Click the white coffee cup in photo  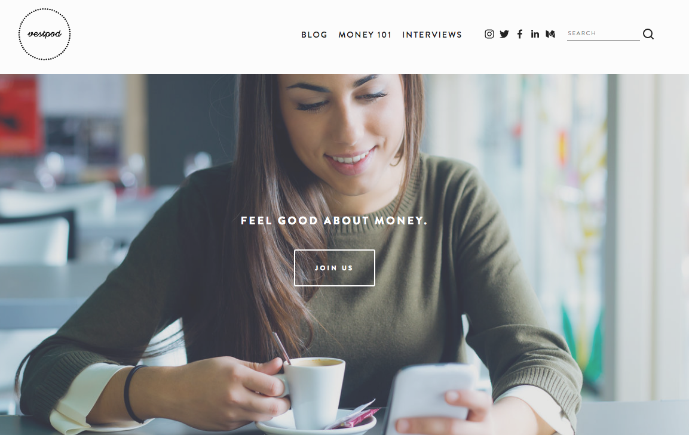coord(313,392)
